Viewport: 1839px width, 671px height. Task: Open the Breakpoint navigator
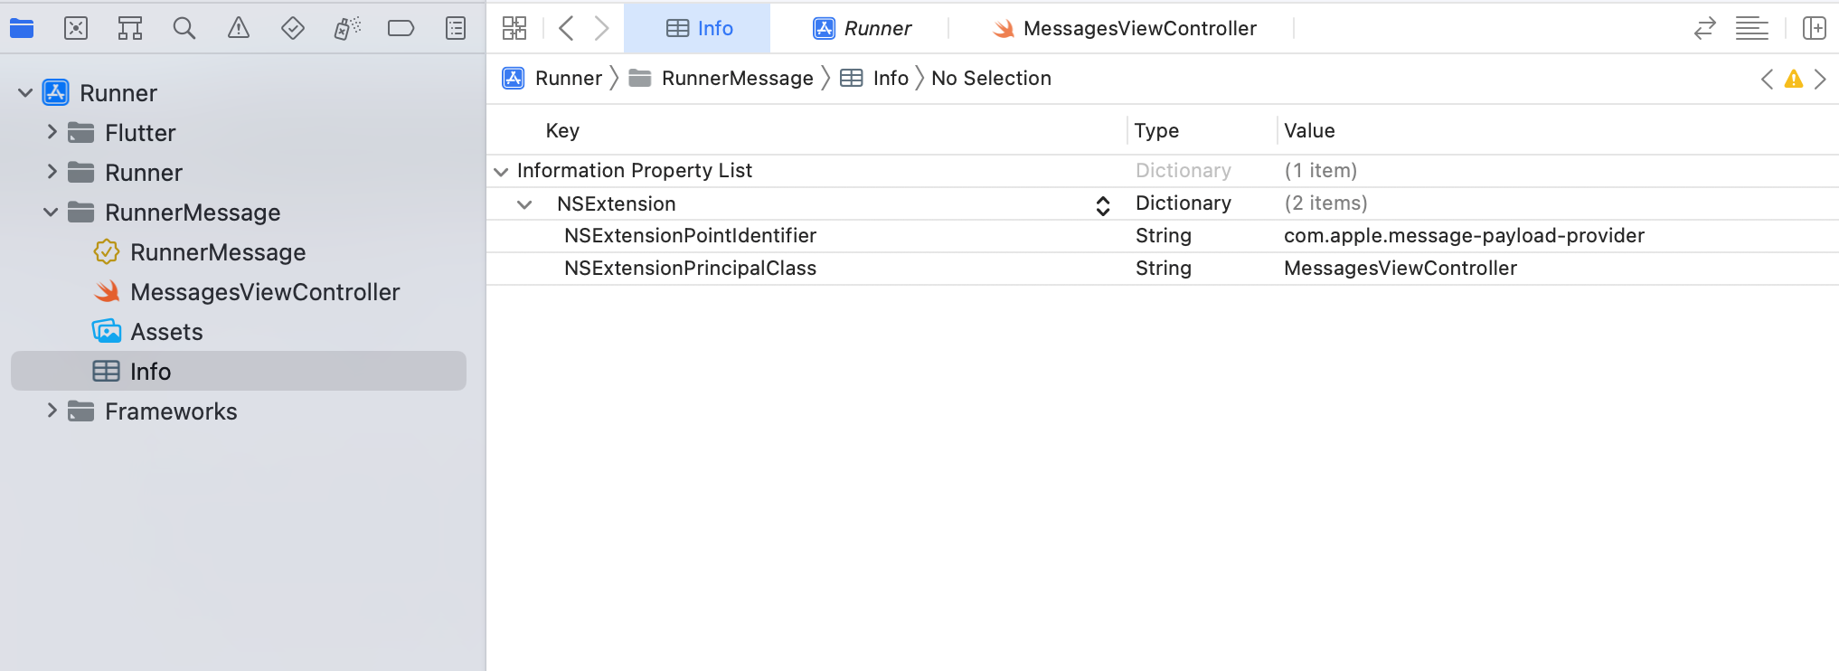click(401, 29)
